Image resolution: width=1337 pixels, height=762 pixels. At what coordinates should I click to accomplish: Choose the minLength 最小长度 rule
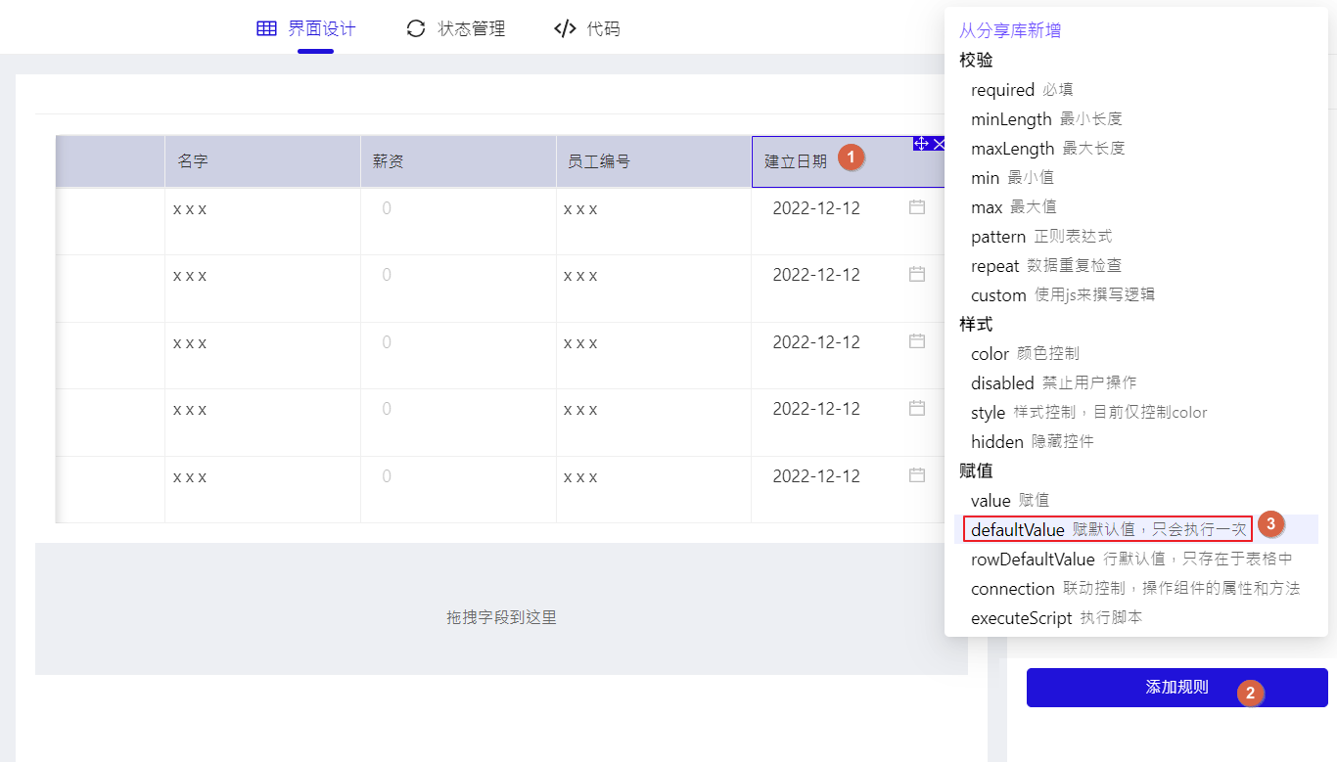[1135, 119]
